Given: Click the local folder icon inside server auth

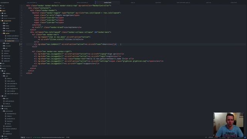Looking at the screenshot, I should point(4,99).
